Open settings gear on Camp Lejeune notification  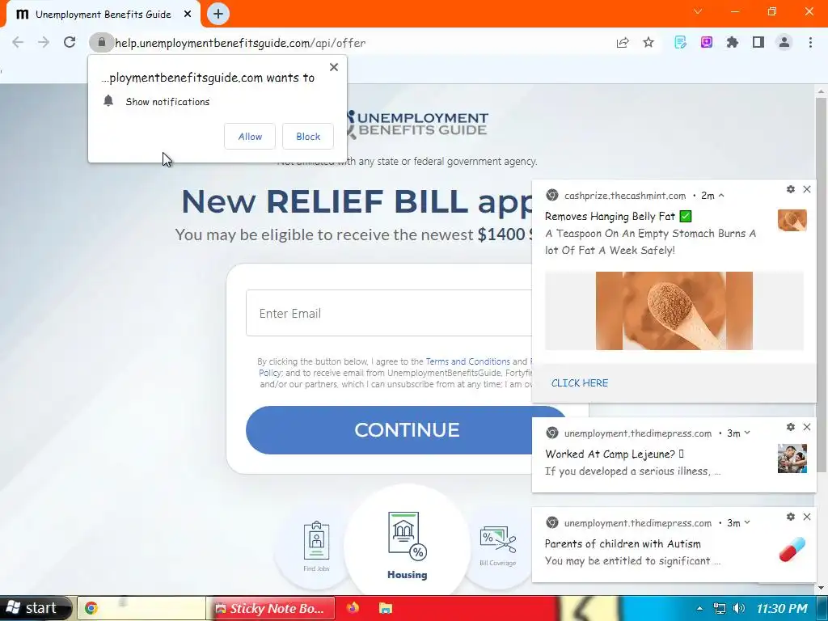(x=791, y=427)
